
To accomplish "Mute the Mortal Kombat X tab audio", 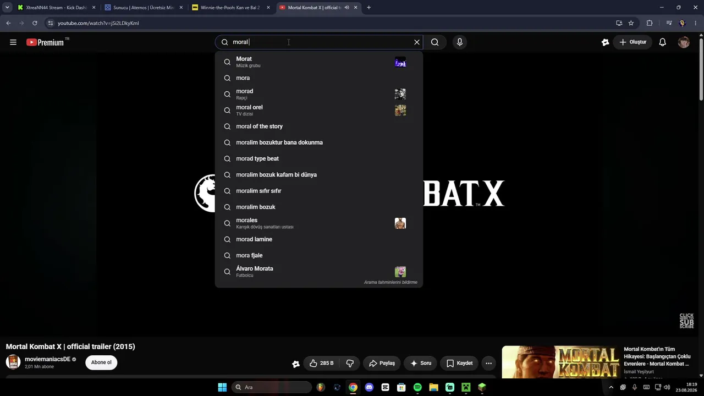I will tap(346, 8).
